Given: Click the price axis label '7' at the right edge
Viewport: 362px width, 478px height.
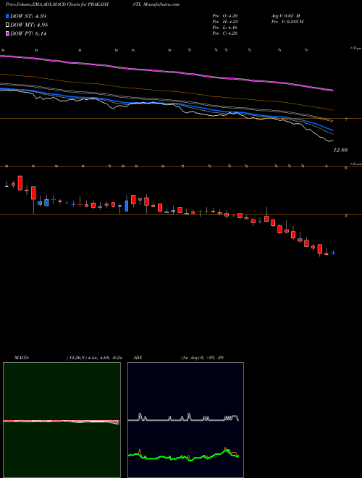Looking at the screenshot, I should [346, 119].
